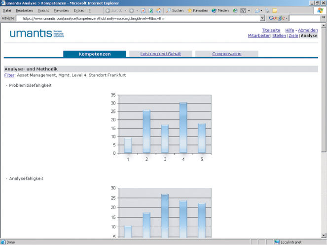Expand the address bar URL dropdown
The width and height of the screenshot is (327, 245).
[262, 18]
